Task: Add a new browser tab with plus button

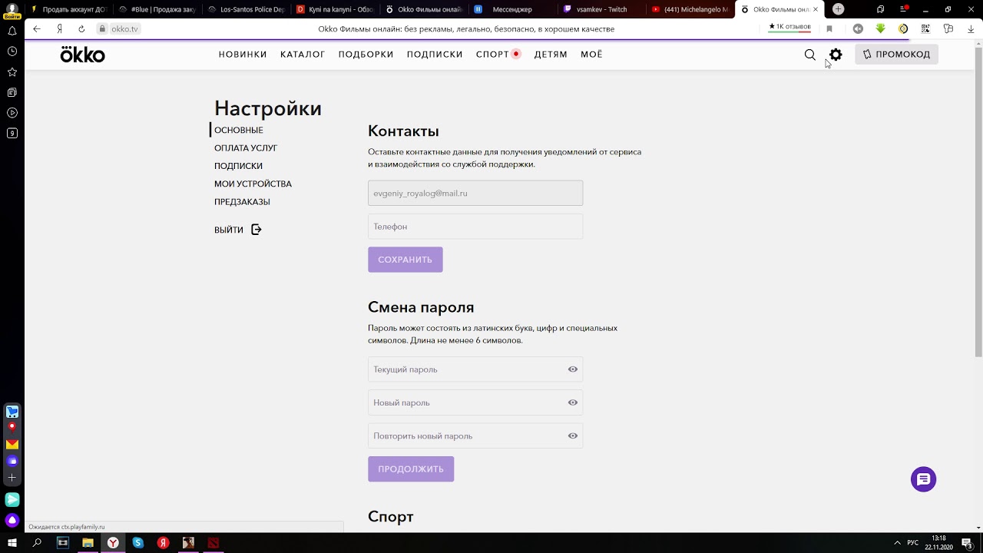Action: [x=838, y=9]
